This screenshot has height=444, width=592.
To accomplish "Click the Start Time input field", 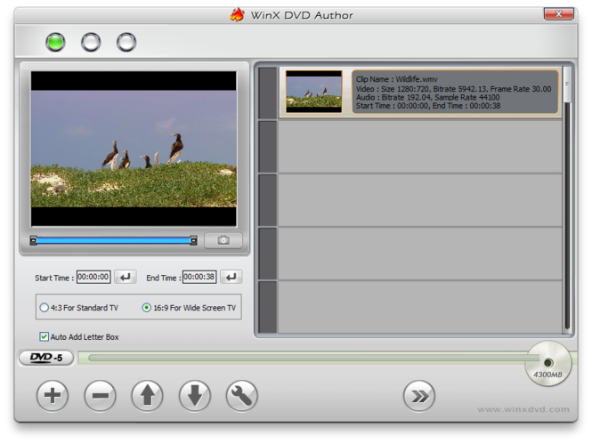I will 93,277.
